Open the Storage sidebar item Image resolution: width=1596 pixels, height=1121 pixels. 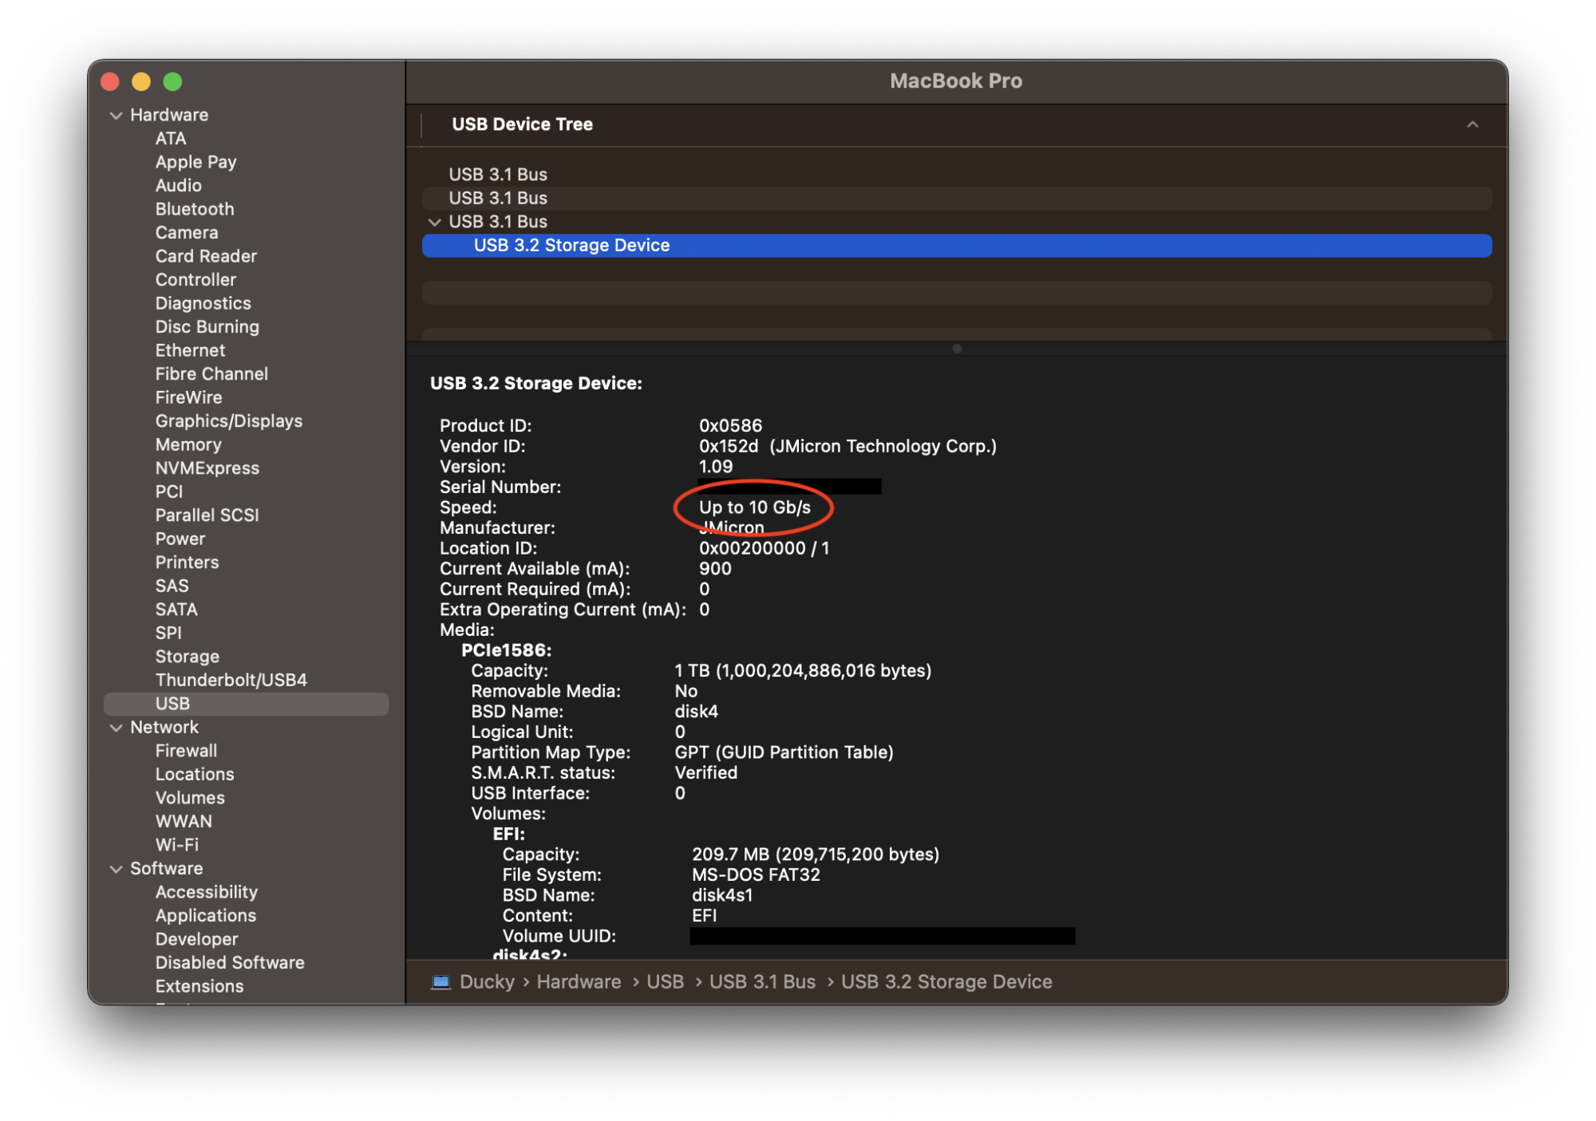click(x=187, y=657)
